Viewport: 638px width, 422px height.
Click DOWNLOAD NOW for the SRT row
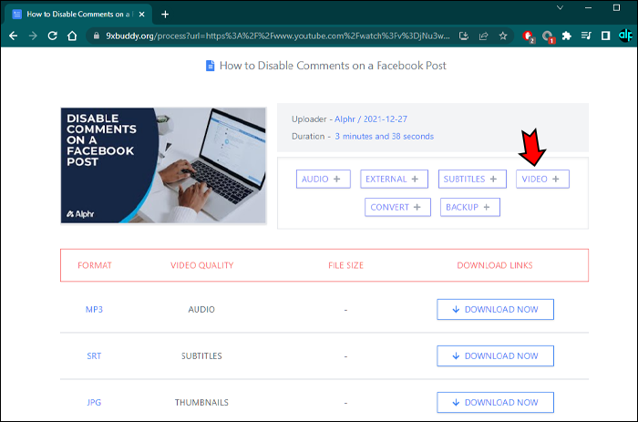tap(495, 356)
